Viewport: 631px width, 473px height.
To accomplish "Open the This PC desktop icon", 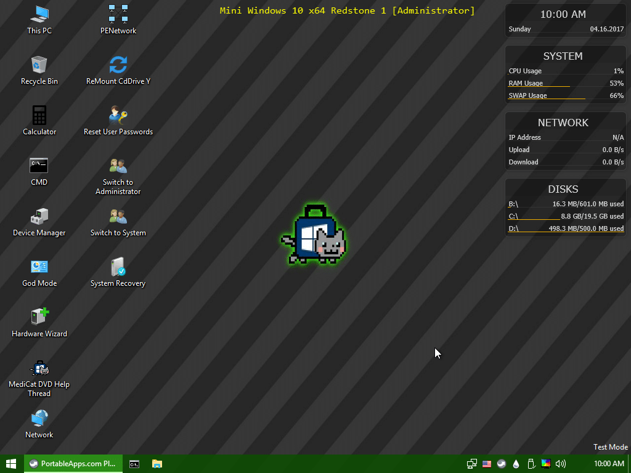I will (39, 20).
